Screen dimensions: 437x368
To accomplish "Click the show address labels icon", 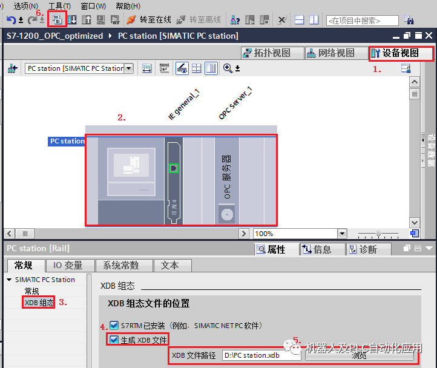I will coord(146,68).
